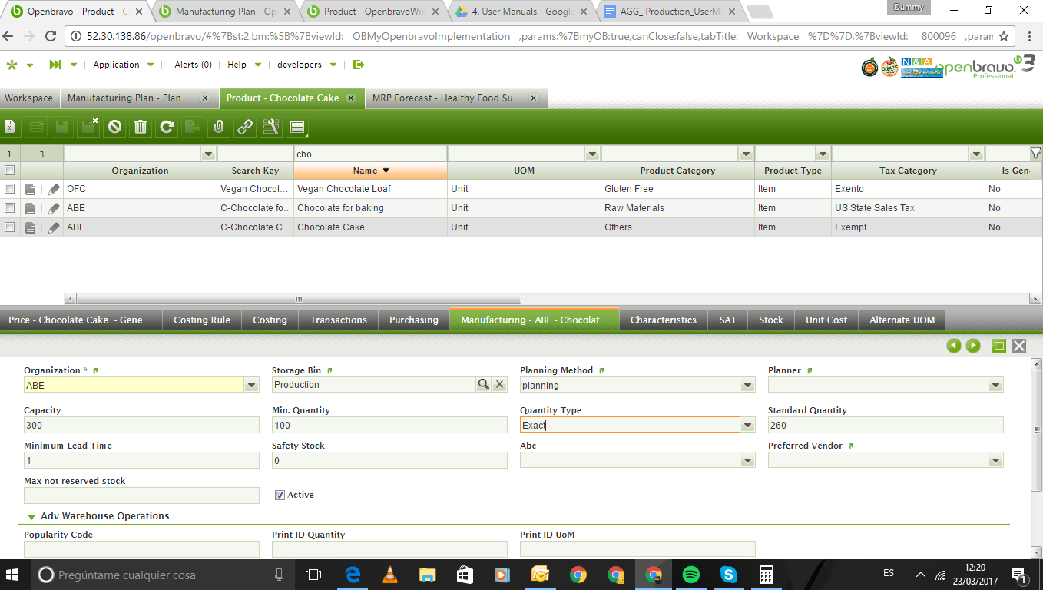This screenshot has height=590, width=1043.
Task: Toggle the Active checkbox
Action: pos(280,496)
